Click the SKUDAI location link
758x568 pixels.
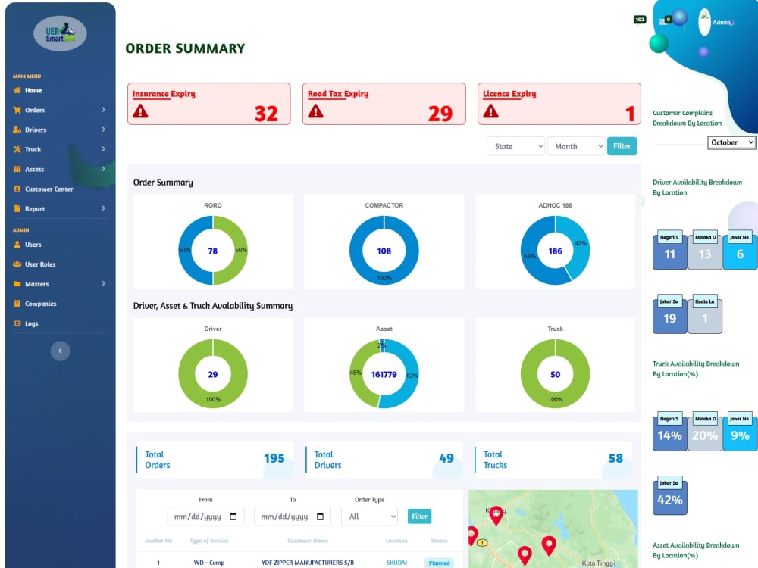point(396,563)
